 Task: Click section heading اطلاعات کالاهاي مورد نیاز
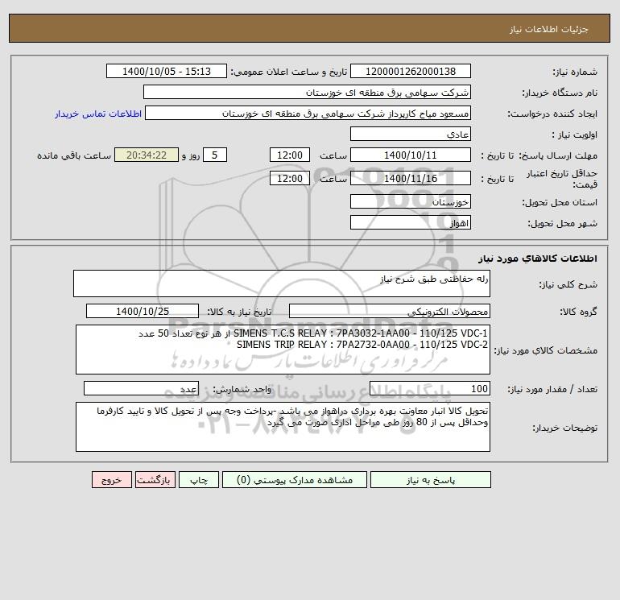(x=538, y=259)
